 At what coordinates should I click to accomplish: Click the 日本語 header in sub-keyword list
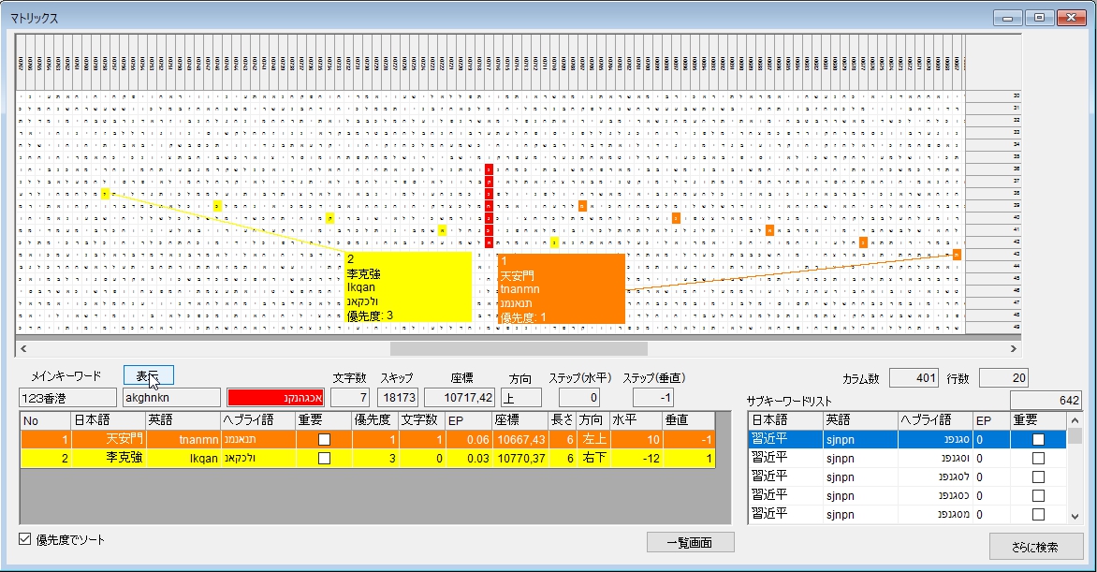[x=784, y=419]
